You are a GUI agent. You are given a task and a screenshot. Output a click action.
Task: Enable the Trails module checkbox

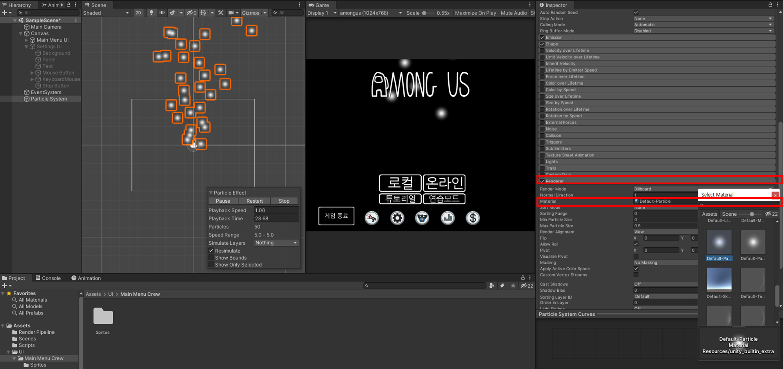[542, 168]
